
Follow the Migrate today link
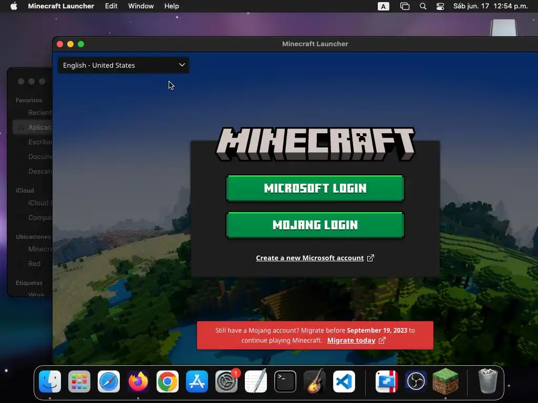(351, 340)
